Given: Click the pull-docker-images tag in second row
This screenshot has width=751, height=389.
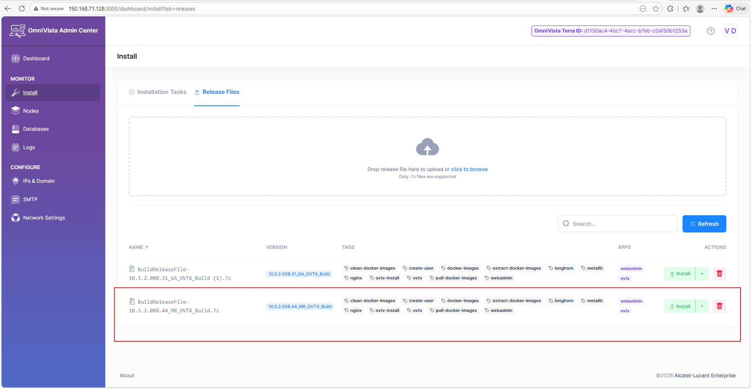Looking at the screenshot, I should (x=453, y=310).
